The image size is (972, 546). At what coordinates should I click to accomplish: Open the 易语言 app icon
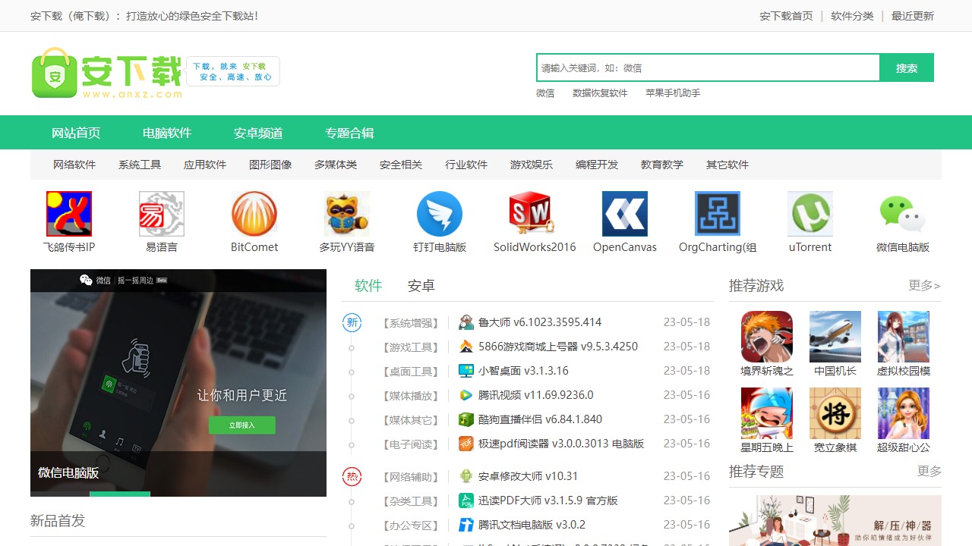click(162, 213)
